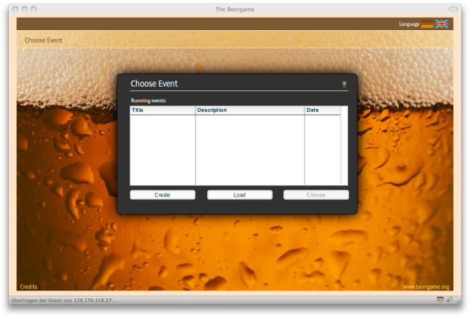This screenshot has width=470, height=317.
Task: Click the green zoom window button
Action: tap(34, 9)
